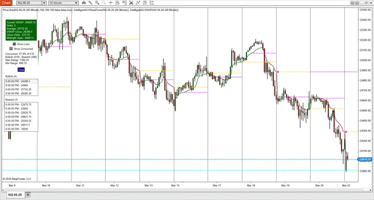Open the Strategies icon in toolbar
374x200 pixels.
(x=145, y=3)
